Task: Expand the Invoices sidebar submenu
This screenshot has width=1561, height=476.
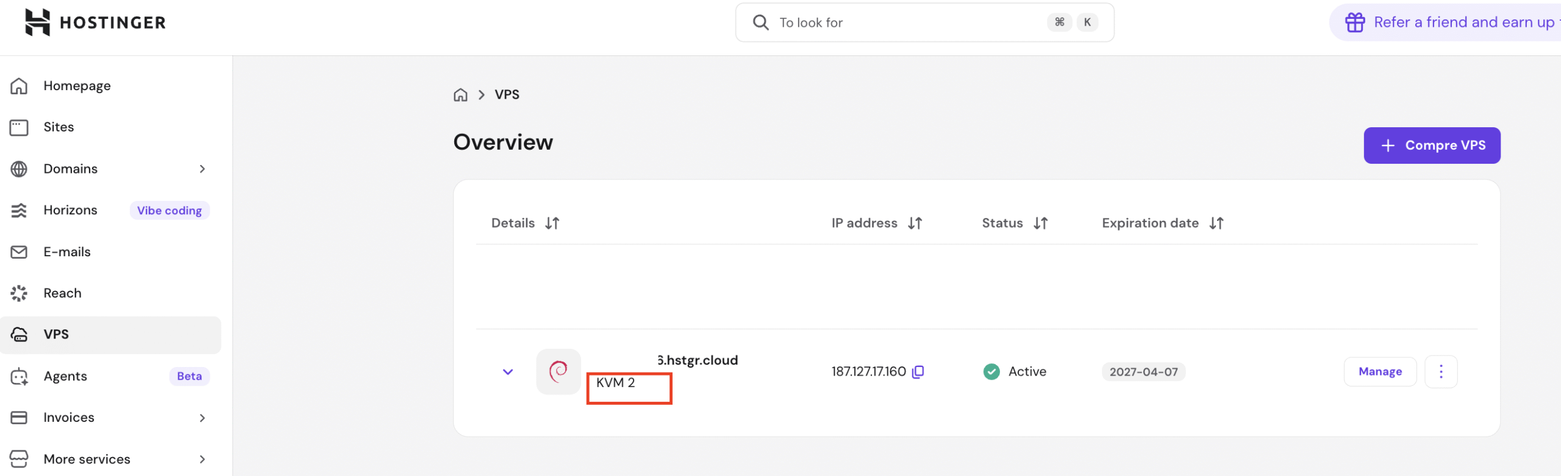Action: (202, 418)
